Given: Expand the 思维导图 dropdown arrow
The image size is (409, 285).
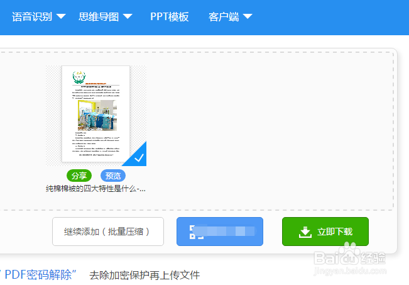Looking at the screenshot, I should coord(128,17).
